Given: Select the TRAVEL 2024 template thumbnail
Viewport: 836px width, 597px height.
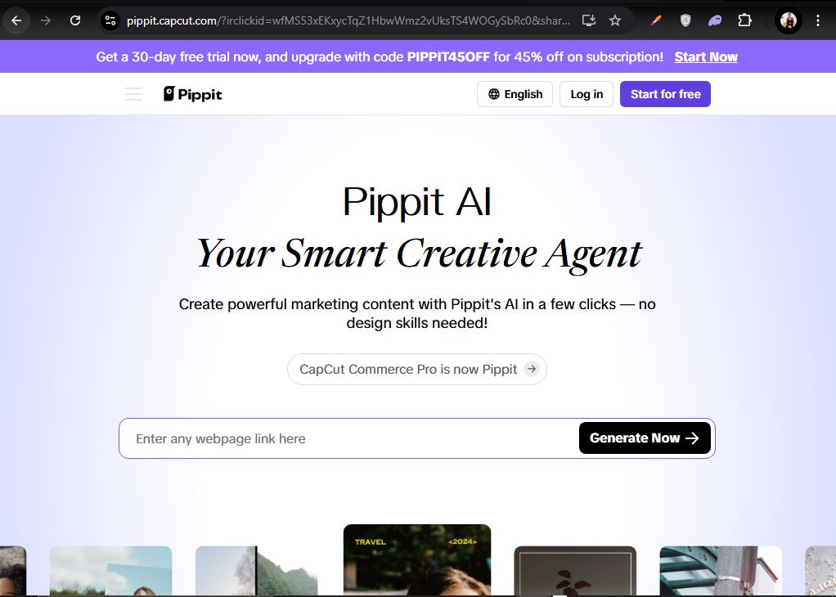Looking at the screenshot, I should coord(417,559).
